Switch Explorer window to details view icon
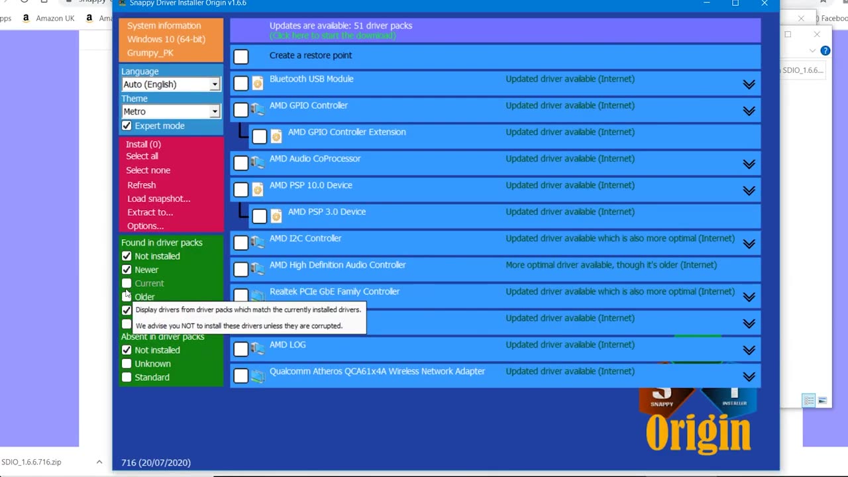The image size is (848, 477). pyautogui.click(x=809, y=401)
